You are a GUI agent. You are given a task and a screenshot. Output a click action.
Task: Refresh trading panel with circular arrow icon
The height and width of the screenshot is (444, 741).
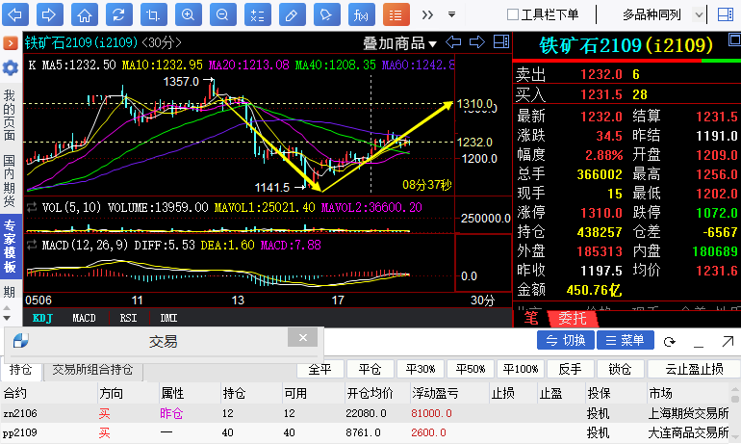669,341
